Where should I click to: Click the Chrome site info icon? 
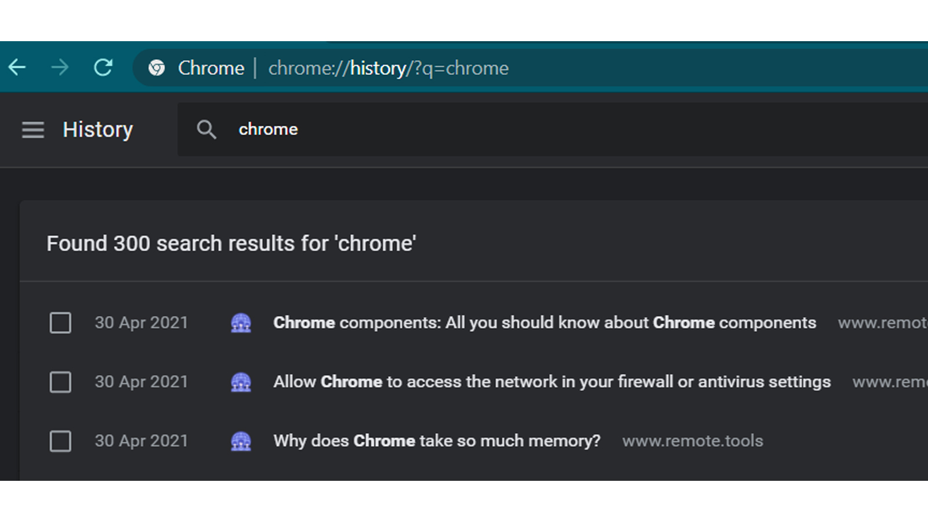click(157, 68)
